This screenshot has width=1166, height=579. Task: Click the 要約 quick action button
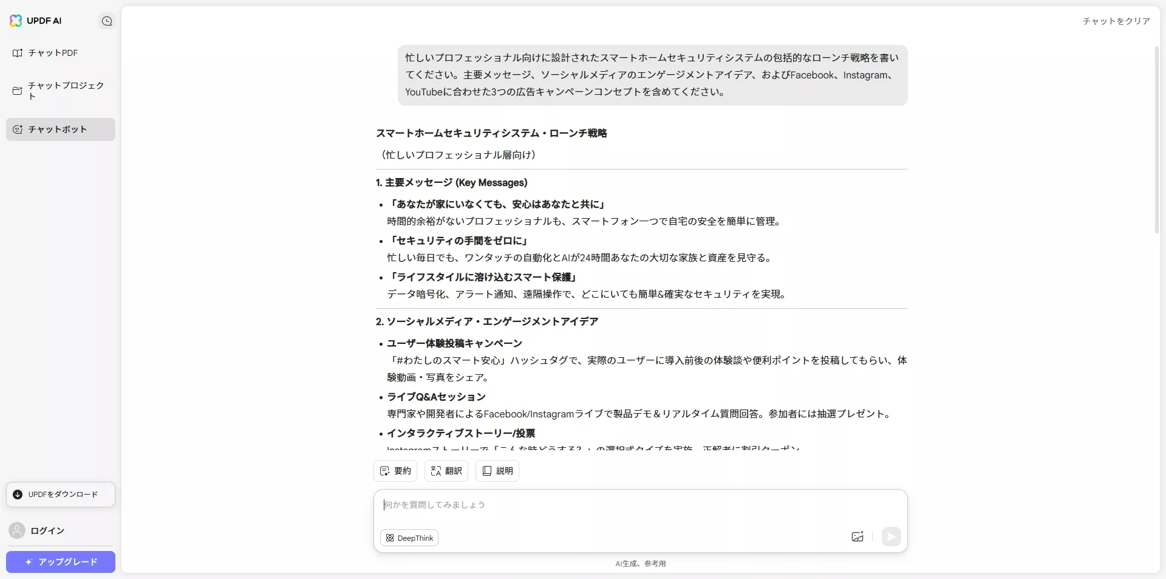point(395,471)
